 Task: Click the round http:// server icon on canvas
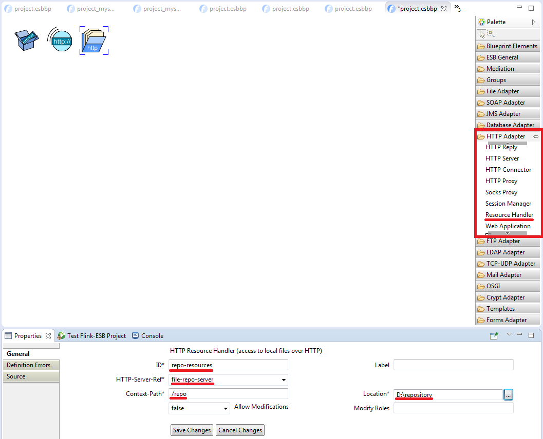pos(60,39)
